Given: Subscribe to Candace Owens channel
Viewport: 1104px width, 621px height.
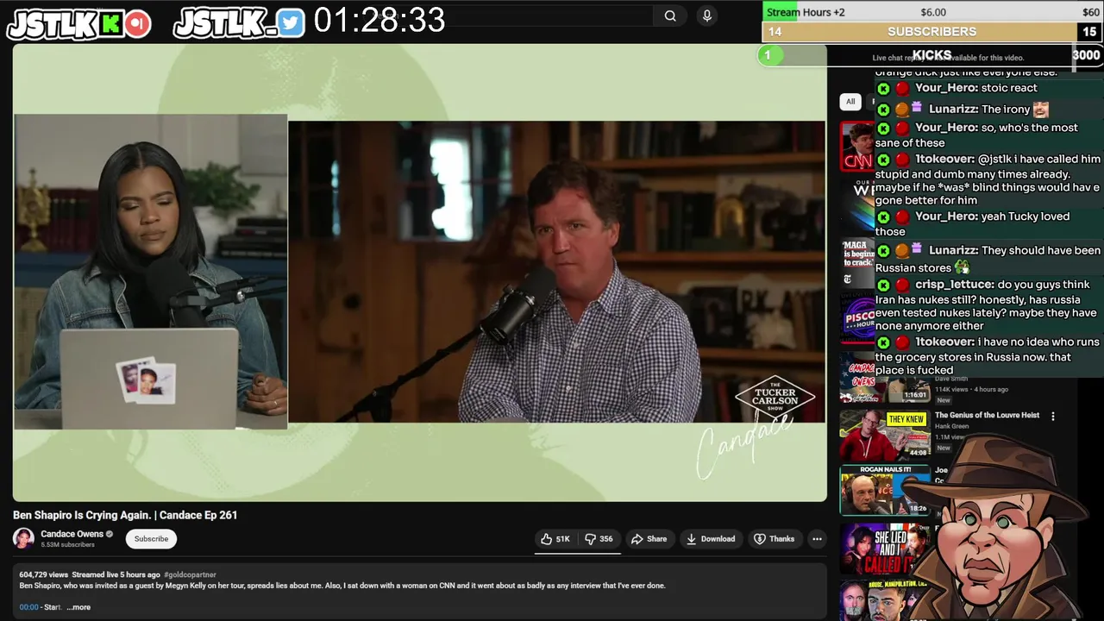Looking at the screenshot, I should (151, 539).
